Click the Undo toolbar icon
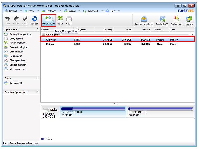 click(7, 19)
